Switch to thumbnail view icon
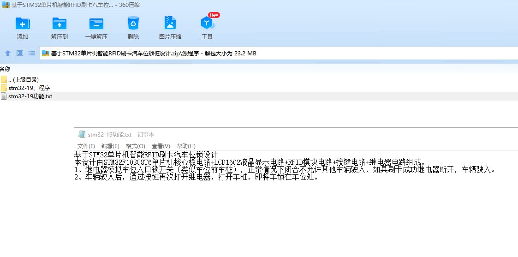Screen dimensions: 518x257 20,53
